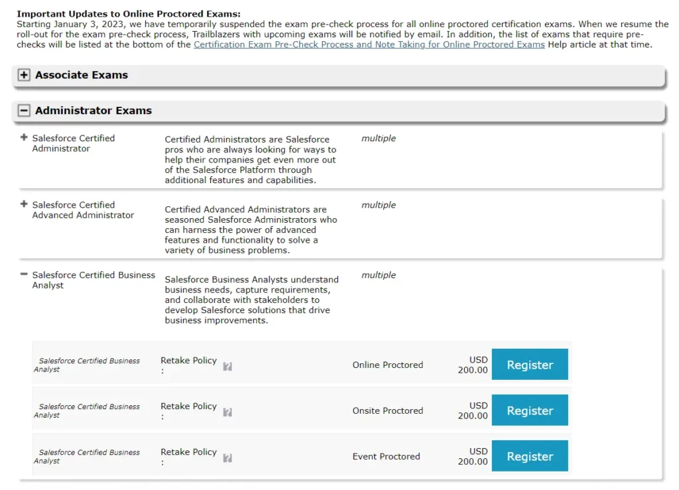Click the USD 200.00 price in Online Proctored row
This screenshot has height=490, width=679.
click(x=473, y=365)
